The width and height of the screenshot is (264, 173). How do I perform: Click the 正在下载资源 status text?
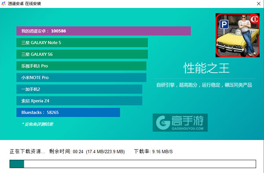(x=27, y=151)
